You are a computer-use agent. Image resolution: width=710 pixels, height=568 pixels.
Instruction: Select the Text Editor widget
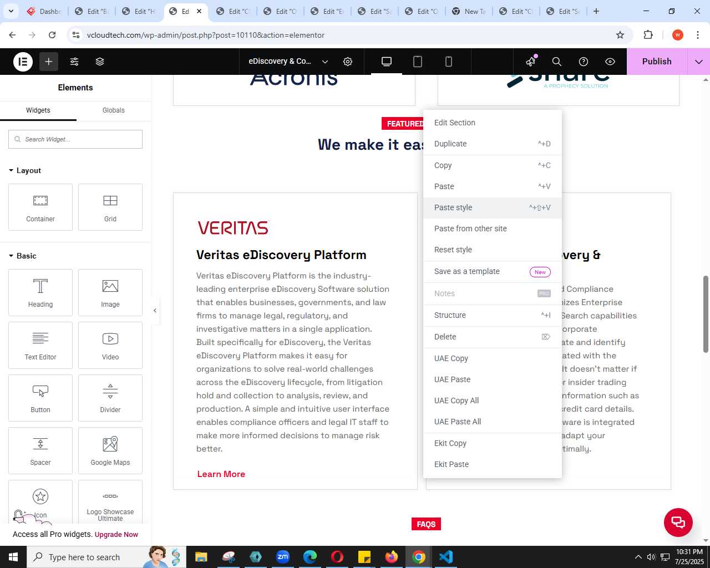pos(40,345)
